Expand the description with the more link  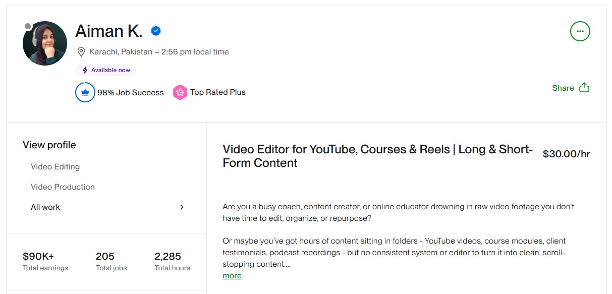point(232,276)
